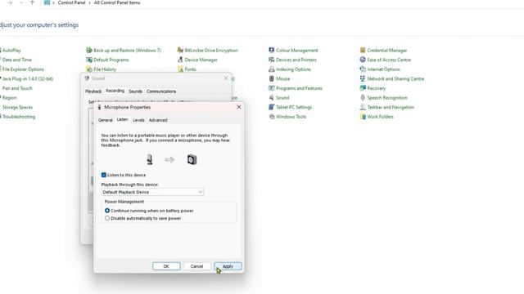Open Internet Options icon
Image resolution: width=524 pixels, height=294 pixels.
pos(363,69)
